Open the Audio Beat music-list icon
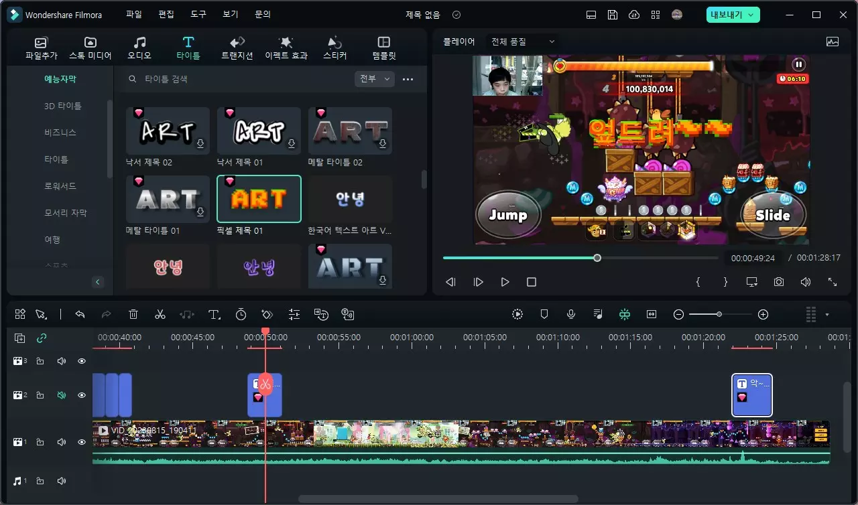858x505 pixels. coord(598,314)
